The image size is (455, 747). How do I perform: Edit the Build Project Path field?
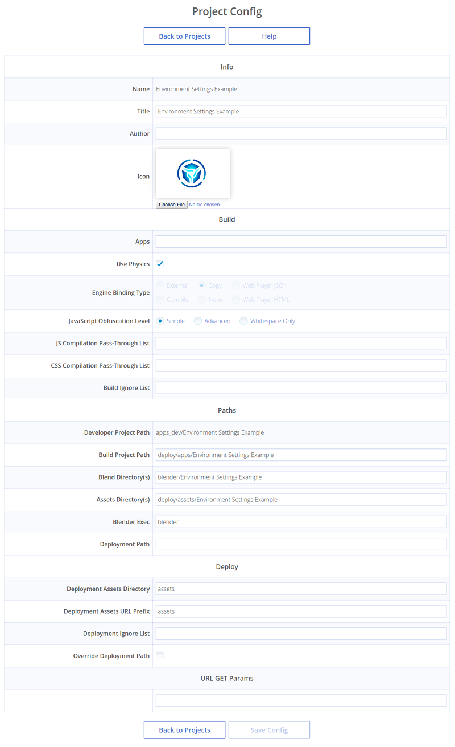coord(301,455)
